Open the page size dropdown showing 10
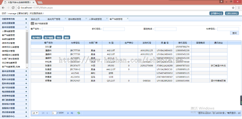 click(x=35, y=113)
